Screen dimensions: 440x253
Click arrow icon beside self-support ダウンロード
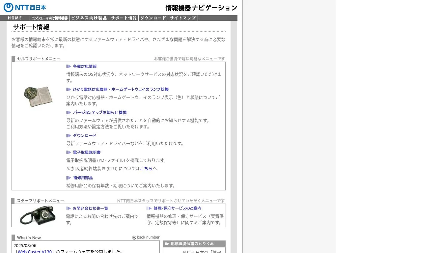click(x=69, y=135)
